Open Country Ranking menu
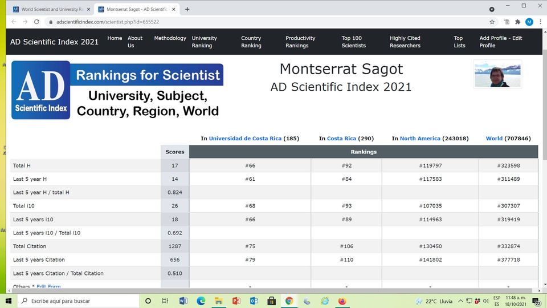 [x=251, y=42]
